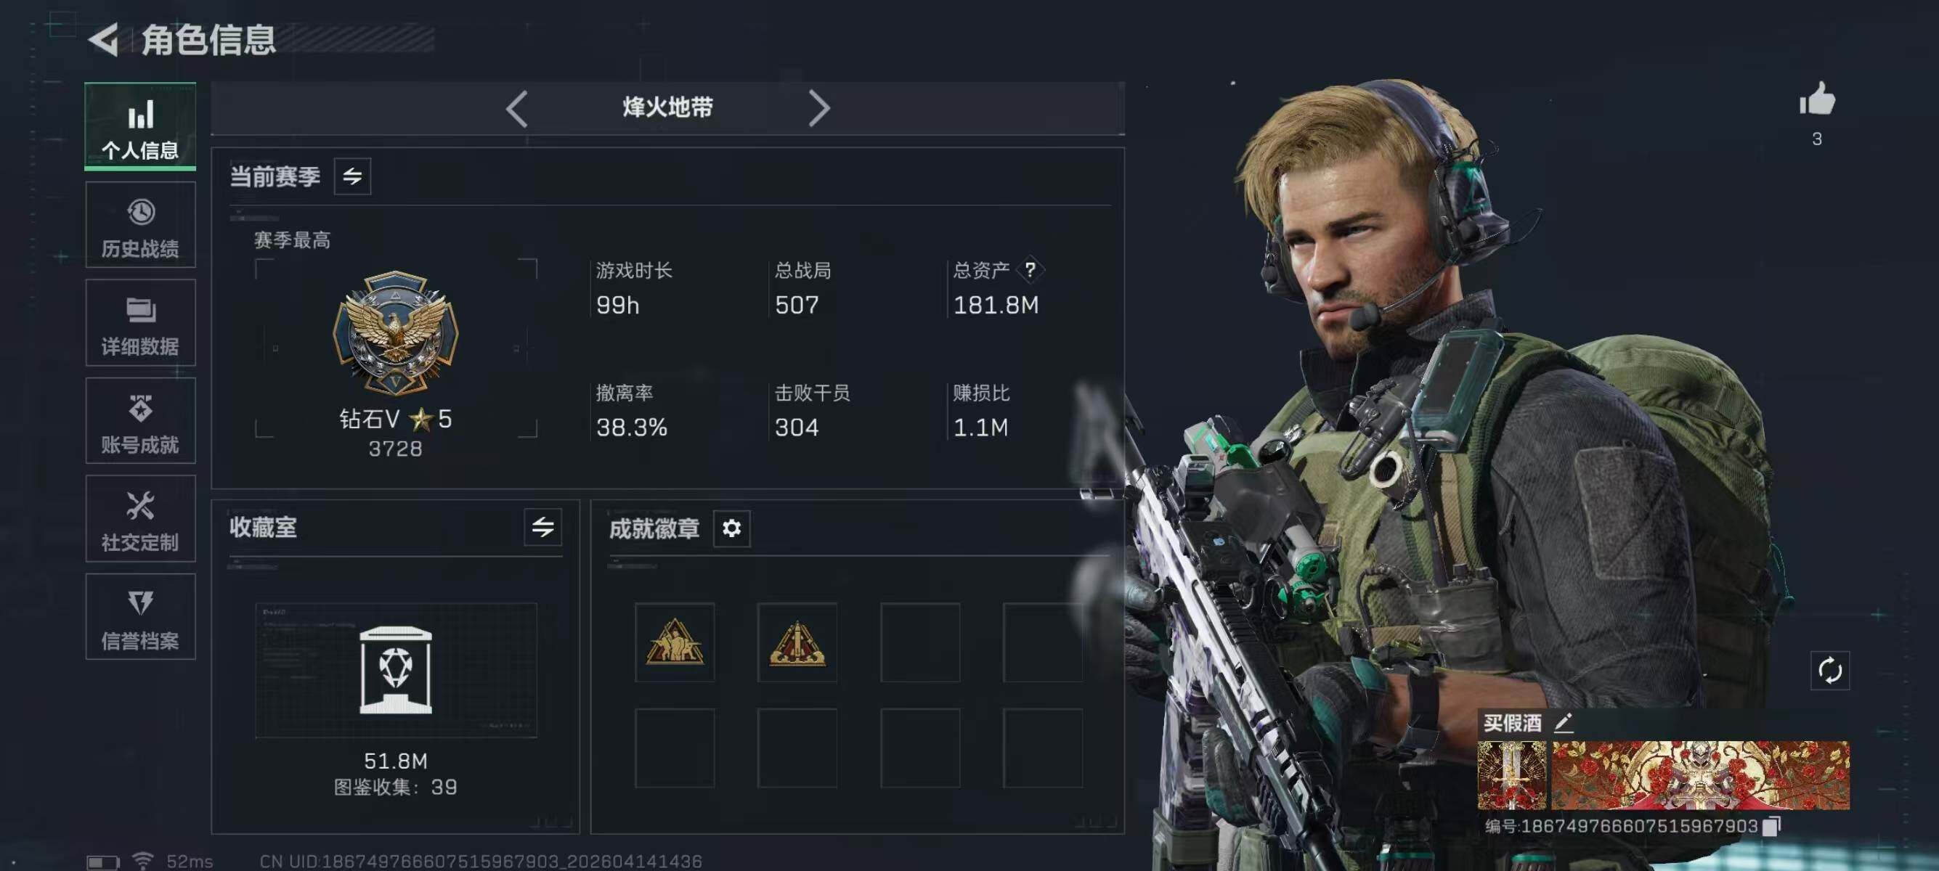Toggle the 收藏室 swap button
Screen dimensions: 1939x871
[x=542, y=527]
